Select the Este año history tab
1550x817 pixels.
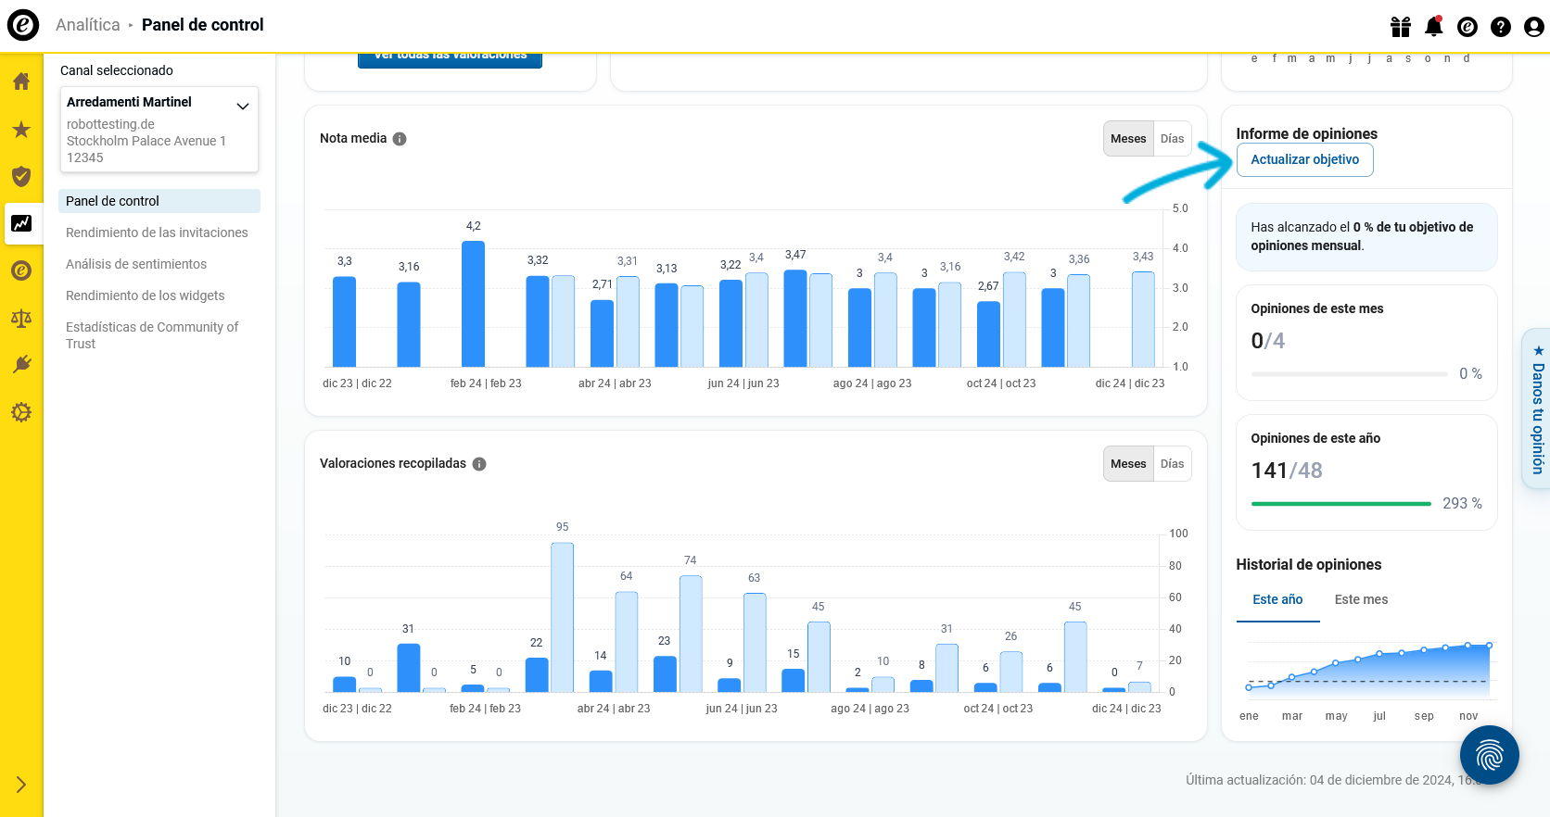click(x=1277, y=600)
